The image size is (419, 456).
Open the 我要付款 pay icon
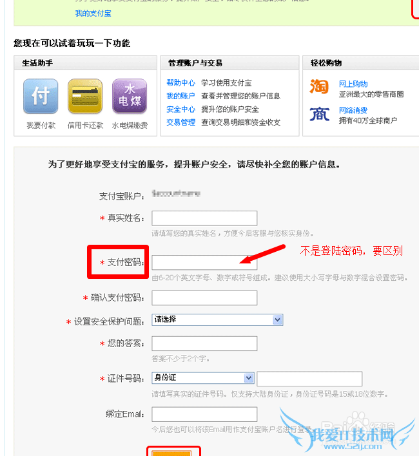point(41,96)
